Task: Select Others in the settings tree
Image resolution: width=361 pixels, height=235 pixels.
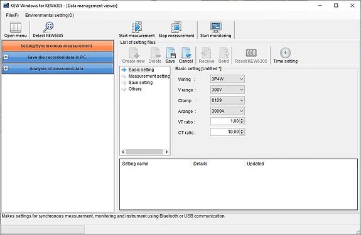Action: coord(135,89)
